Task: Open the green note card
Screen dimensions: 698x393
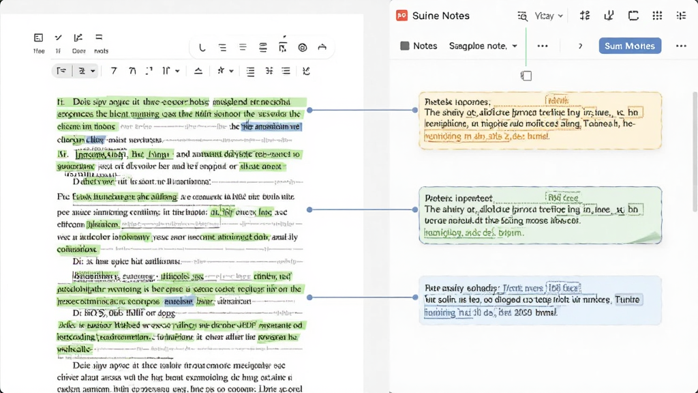Action: (x=540, y=215)
